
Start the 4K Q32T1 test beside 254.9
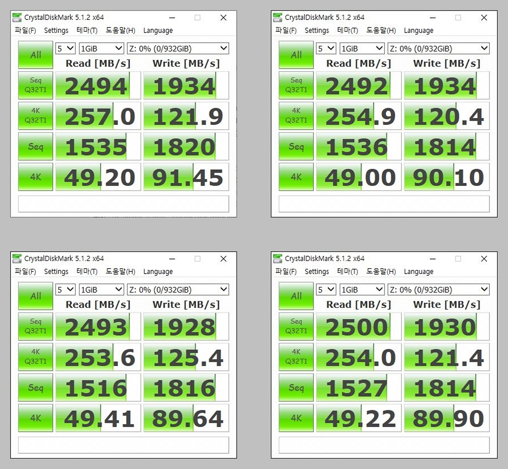pyautogui.click(x=296, y=116)
